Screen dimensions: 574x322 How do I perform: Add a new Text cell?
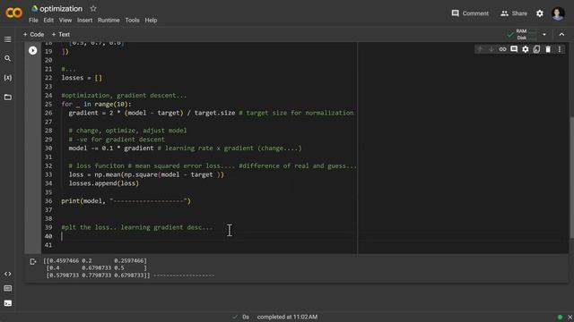(x=60, y=34)
